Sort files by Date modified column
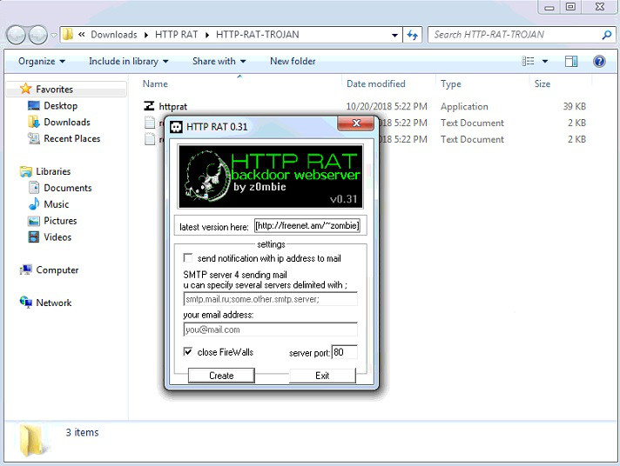The width and height of the screenshot is (620, 466). point(375,83)
